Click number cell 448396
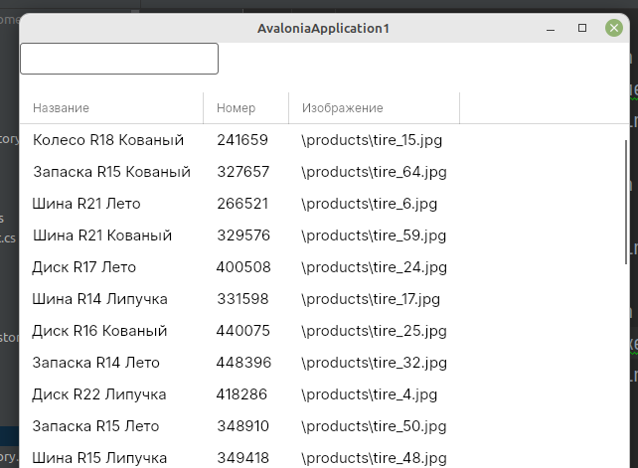 point(243,363)
